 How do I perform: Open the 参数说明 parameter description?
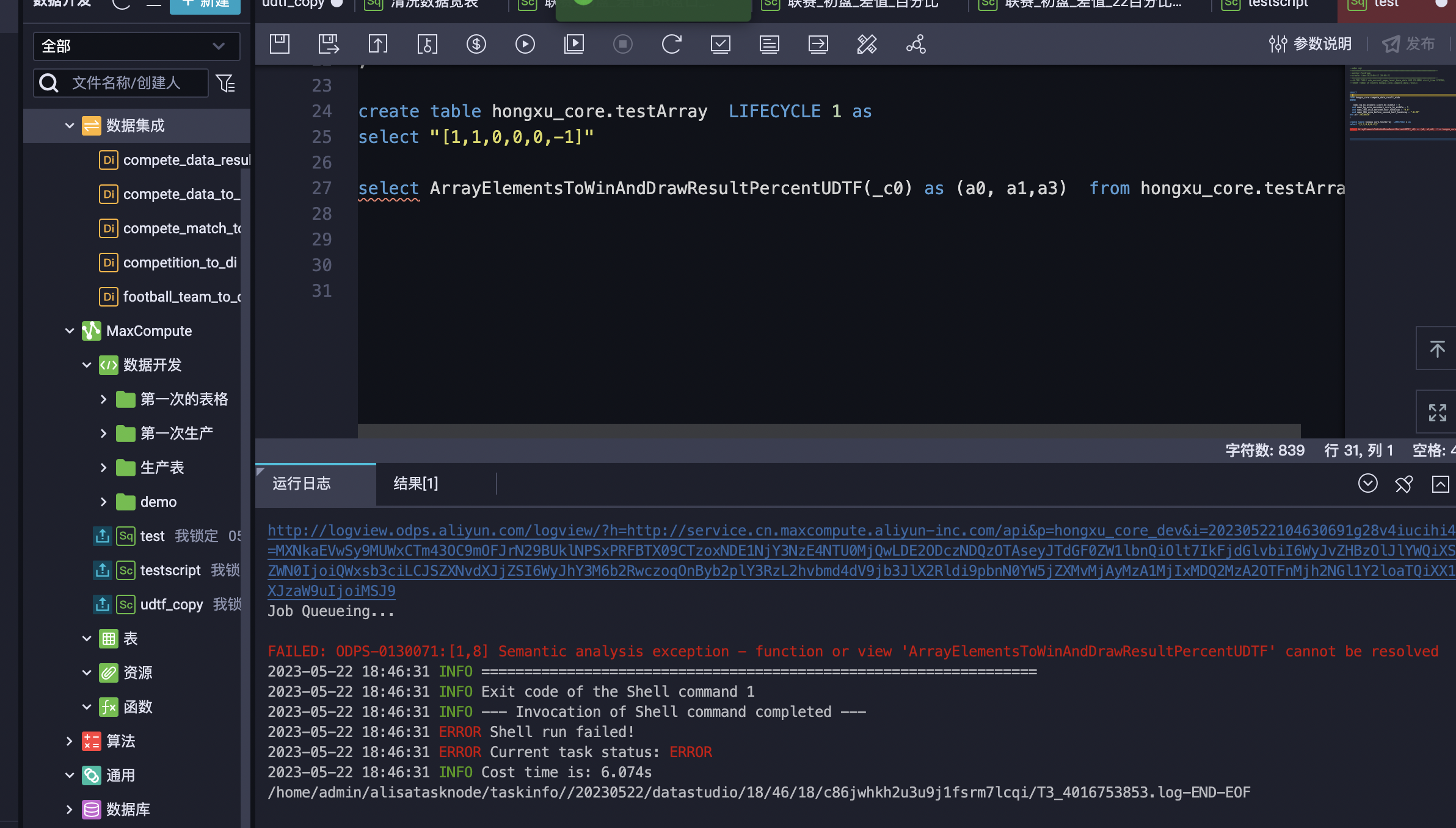pyautogui.click(x=1309, y=44)
